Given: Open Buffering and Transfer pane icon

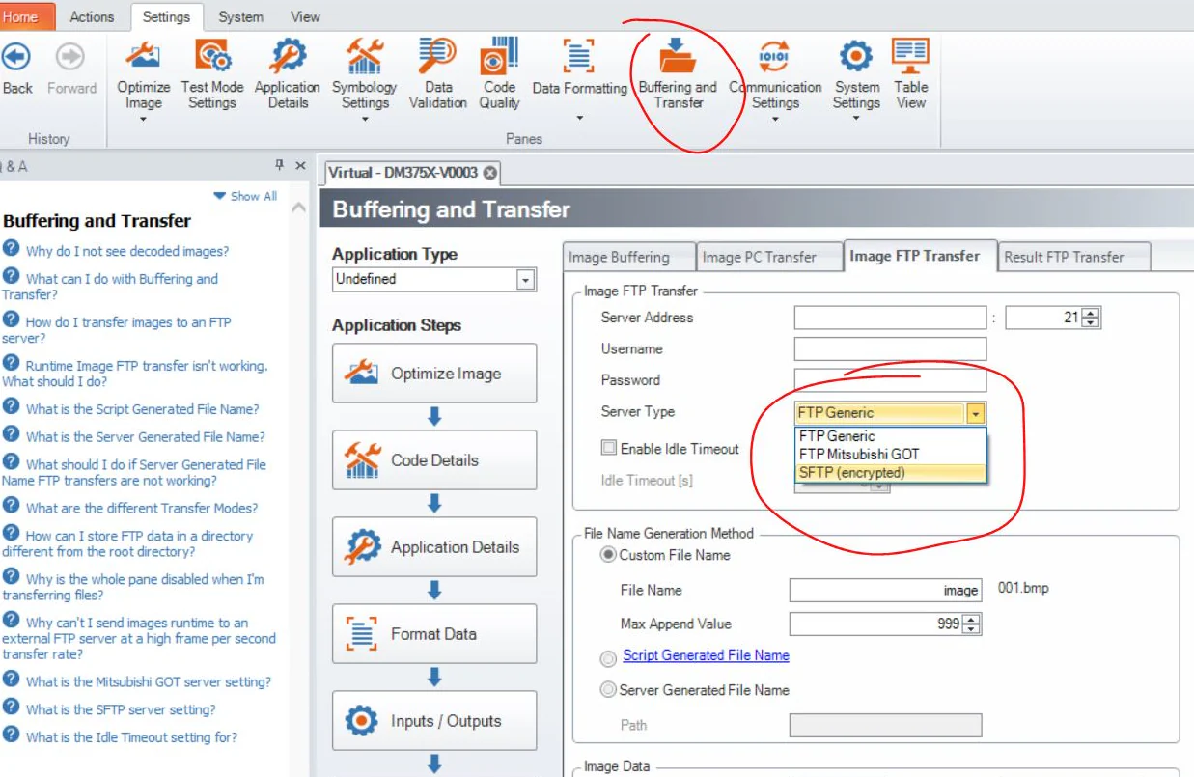Looking at the screenshot, I should tap(678, 58).
